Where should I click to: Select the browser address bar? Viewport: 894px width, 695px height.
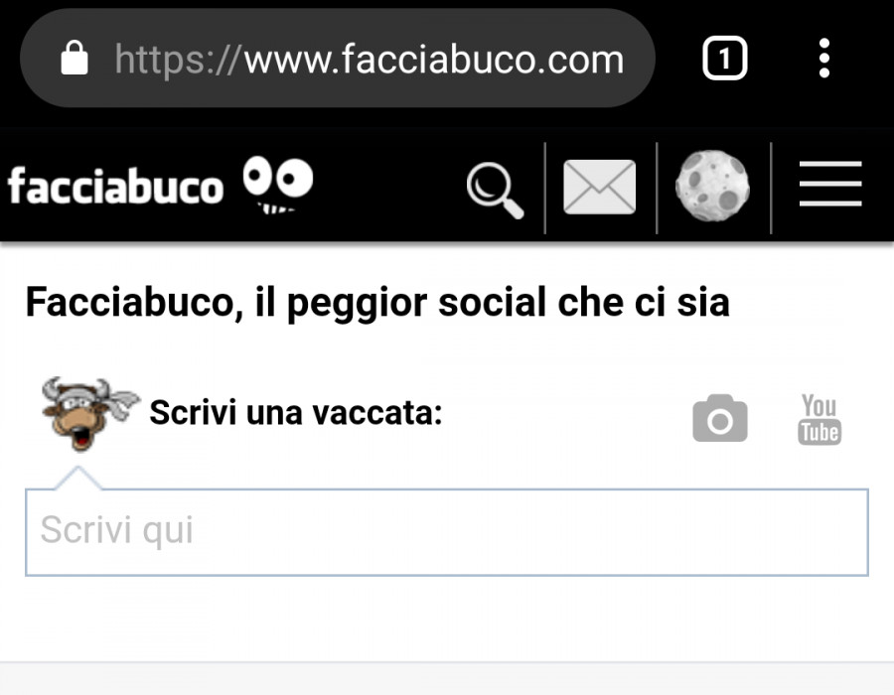click(338, 59)
